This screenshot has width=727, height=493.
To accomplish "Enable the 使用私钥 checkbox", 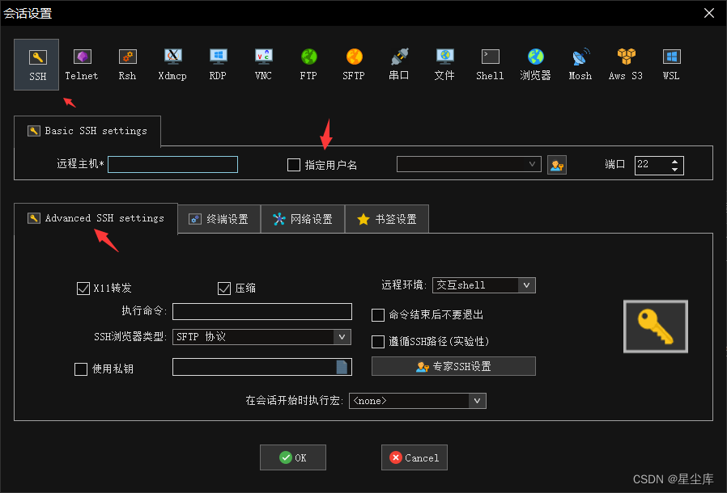I will [81, 369].
